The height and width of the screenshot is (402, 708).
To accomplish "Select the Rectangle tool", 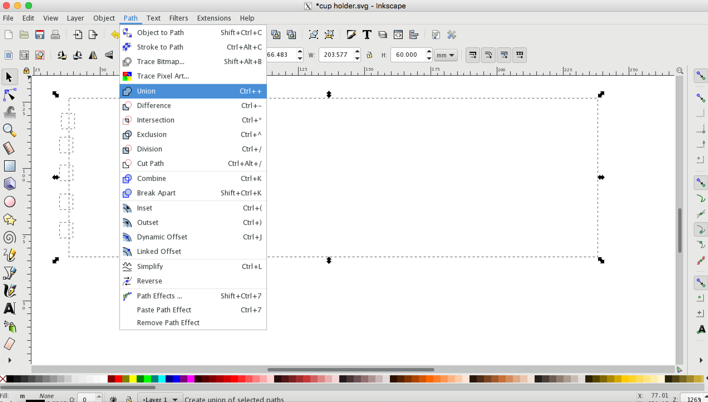I will click(x=9, y=166).
